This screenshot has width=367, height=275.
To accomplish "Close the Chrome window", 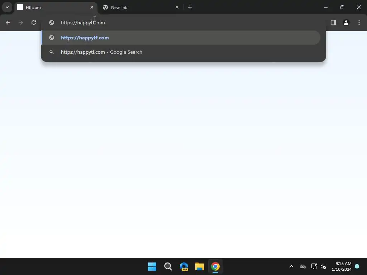I will pyautogui.click(x=358, y=7).
